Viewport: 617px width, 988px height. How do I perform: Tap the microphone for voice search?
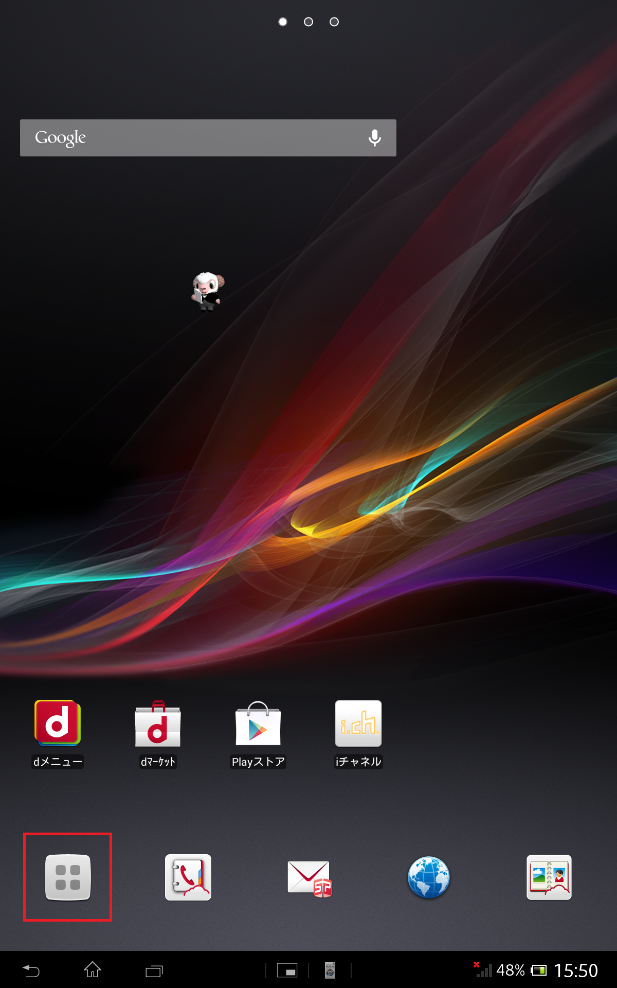[375, 138]
